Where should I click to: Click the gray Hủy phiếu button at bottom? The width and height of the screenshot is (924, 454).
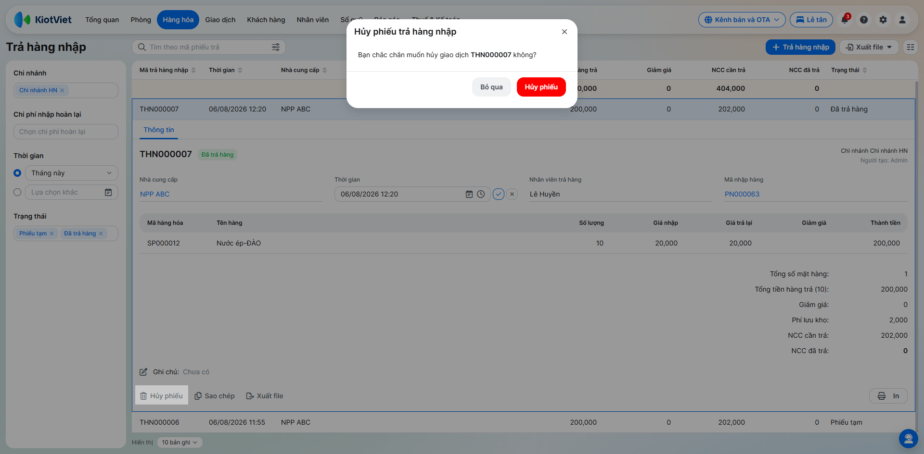point(162,396)
